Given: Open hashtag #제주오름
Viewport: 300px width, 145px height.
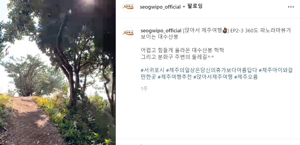Looking at the screenshot, I should coord(246,77).
